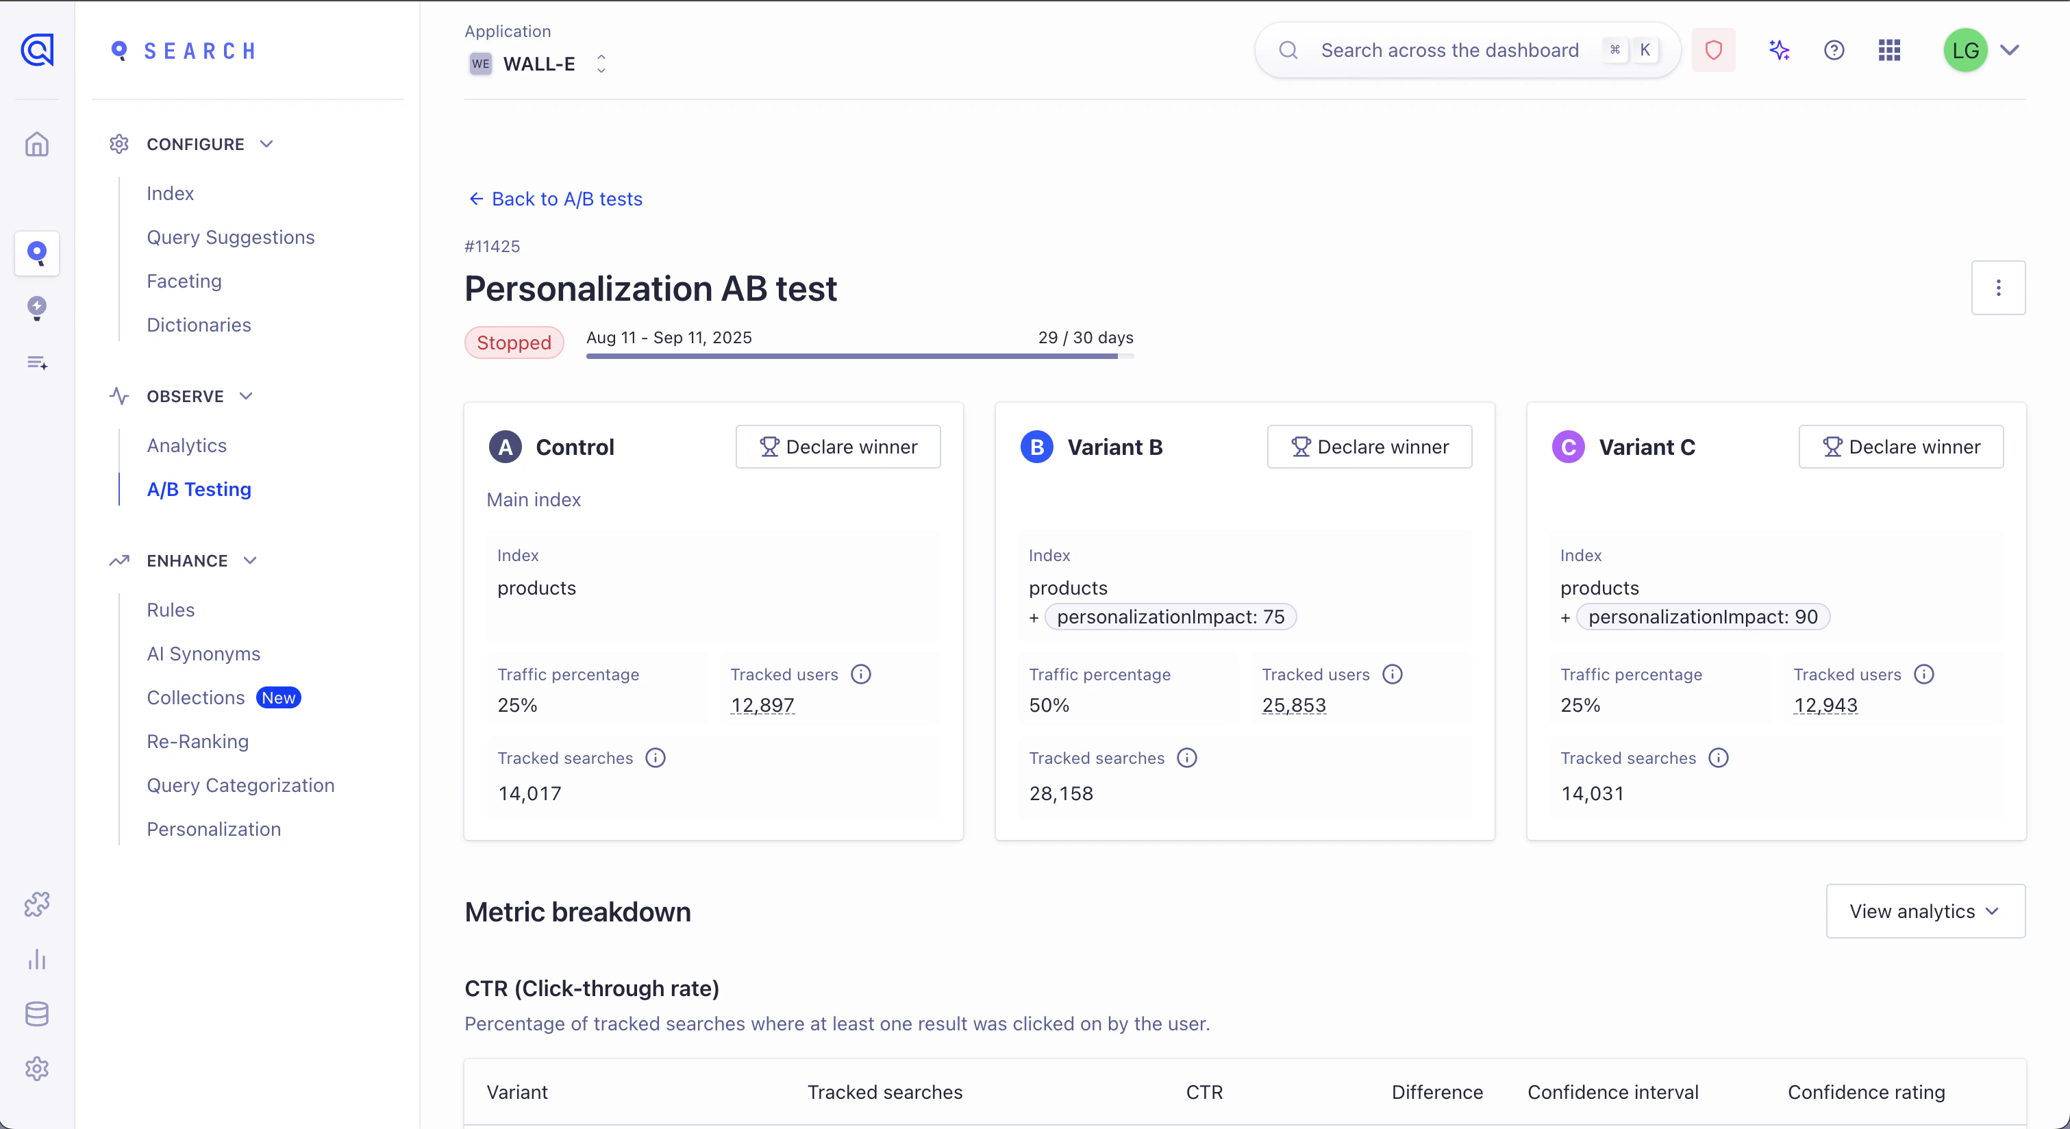Select Query Suggestions in the sidebar
The image size is (2070, 1129).
coord(231,237)
